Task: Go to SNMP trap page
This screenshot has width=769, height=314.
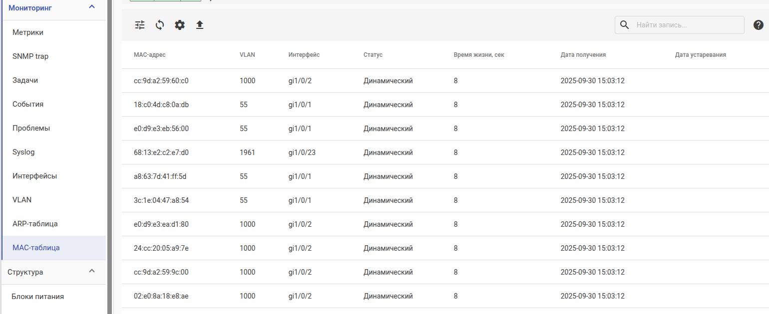Action: click(30, 56)
